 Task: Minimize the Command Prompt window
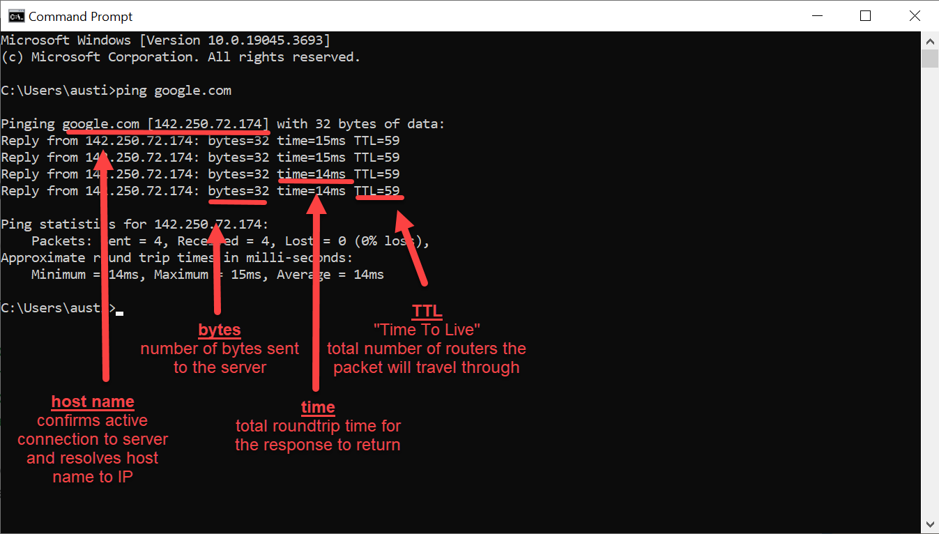click(x=816, y=15)
